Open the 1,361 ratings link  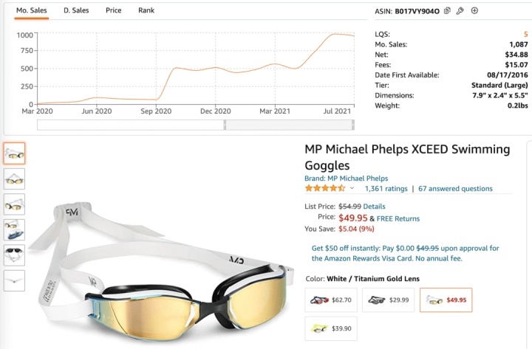coord(386,189)
